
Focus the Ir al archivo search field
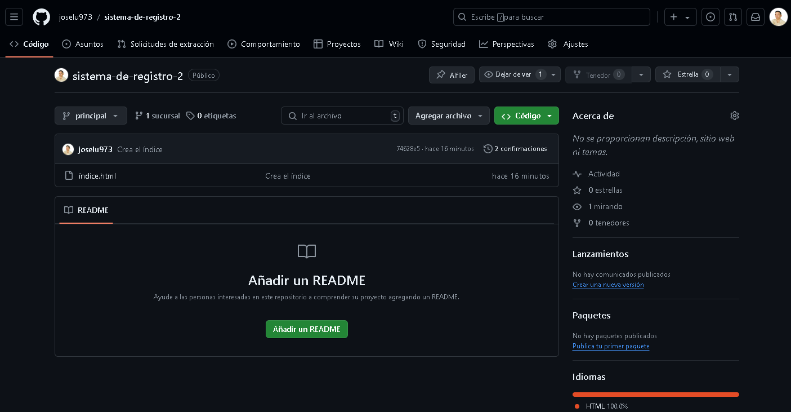pos(342,116)
